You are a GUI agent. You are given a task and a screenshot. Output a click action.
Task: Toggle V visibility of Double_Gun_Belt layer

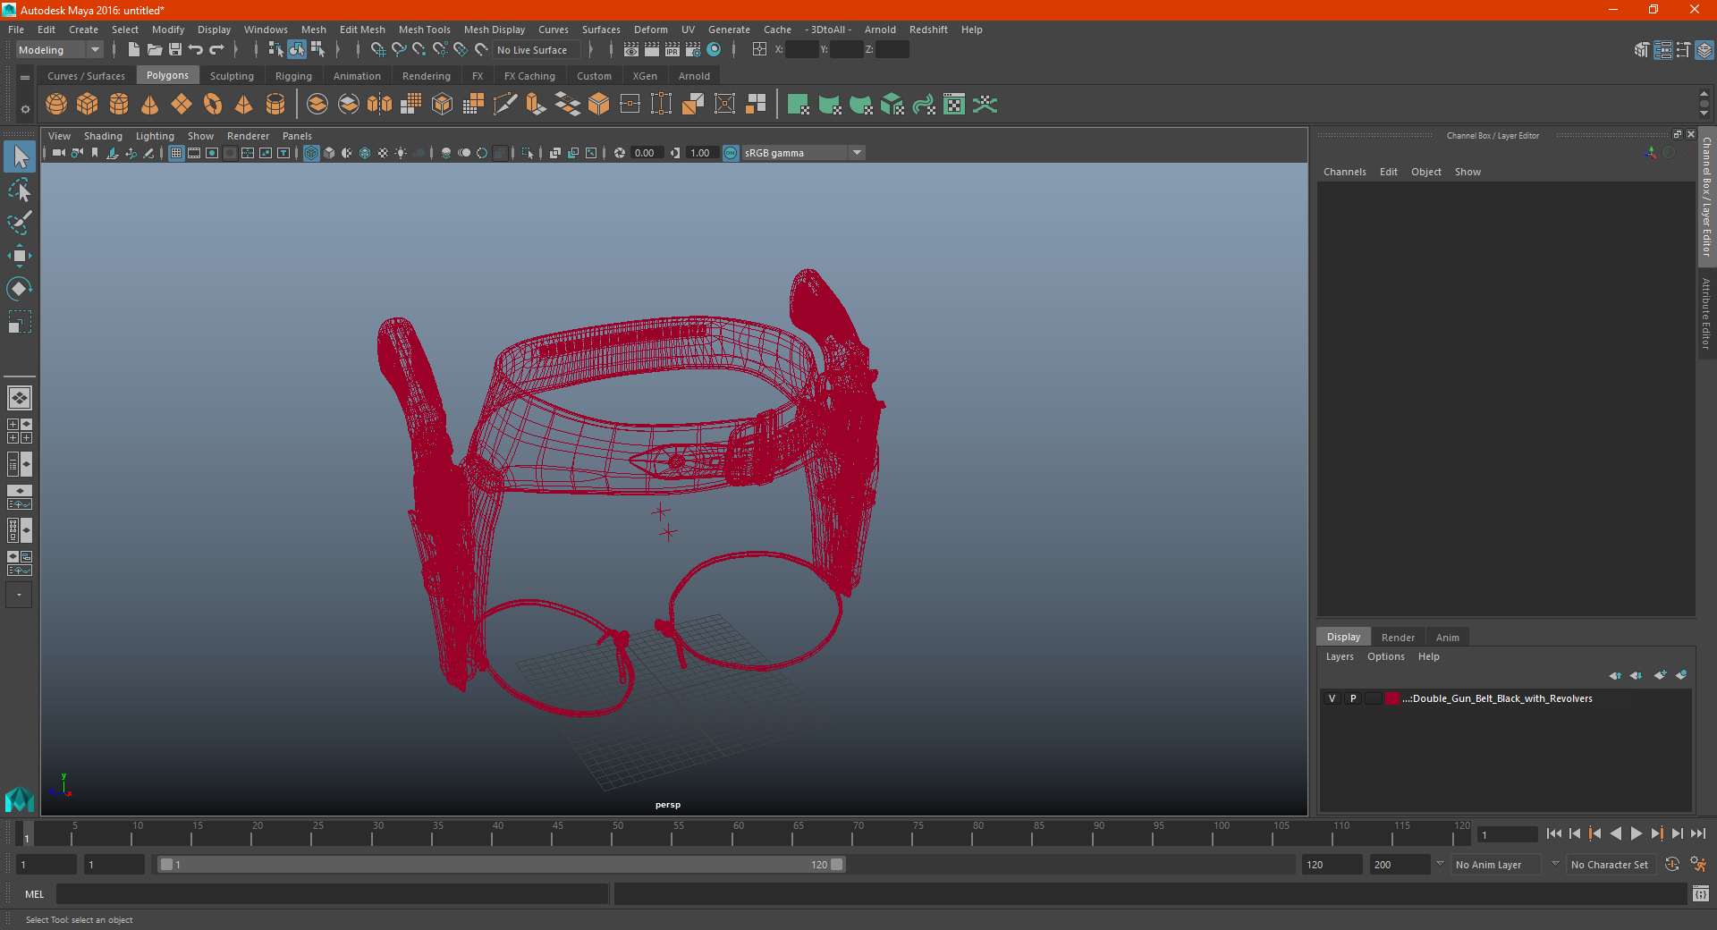click(x=1332, y=698)
